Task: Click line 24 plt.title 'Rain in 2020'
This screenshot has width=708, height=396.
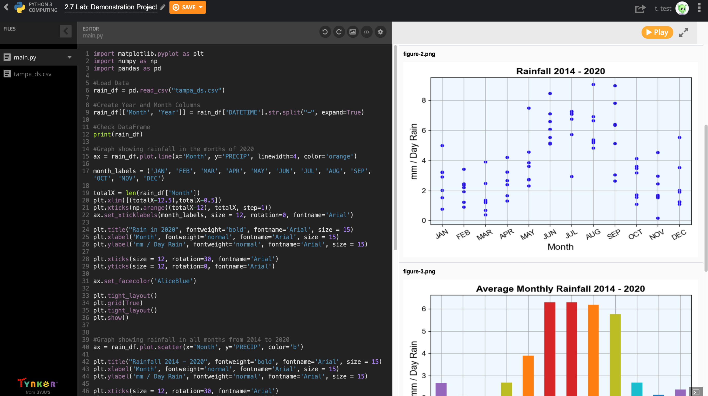Action: 223,230
